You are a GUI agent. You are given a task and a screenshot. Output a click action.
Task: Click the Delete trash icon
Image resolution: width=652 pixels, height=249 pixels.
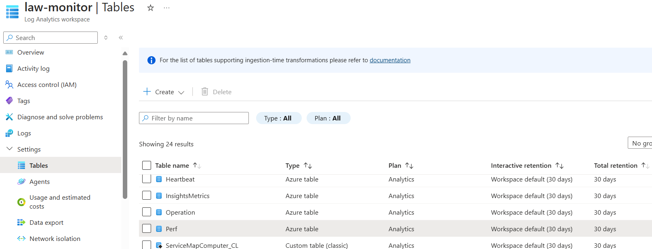205,91
